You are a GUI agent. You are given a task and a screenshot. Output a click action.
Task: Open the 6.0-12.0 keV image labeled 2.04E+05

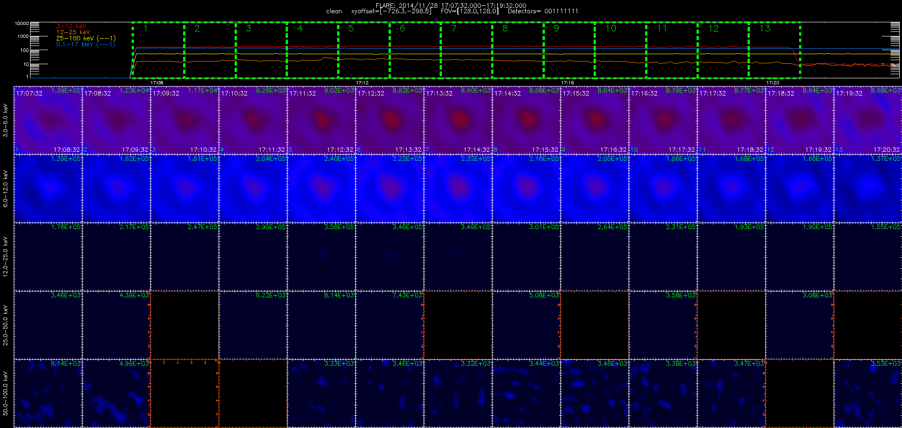253,189
